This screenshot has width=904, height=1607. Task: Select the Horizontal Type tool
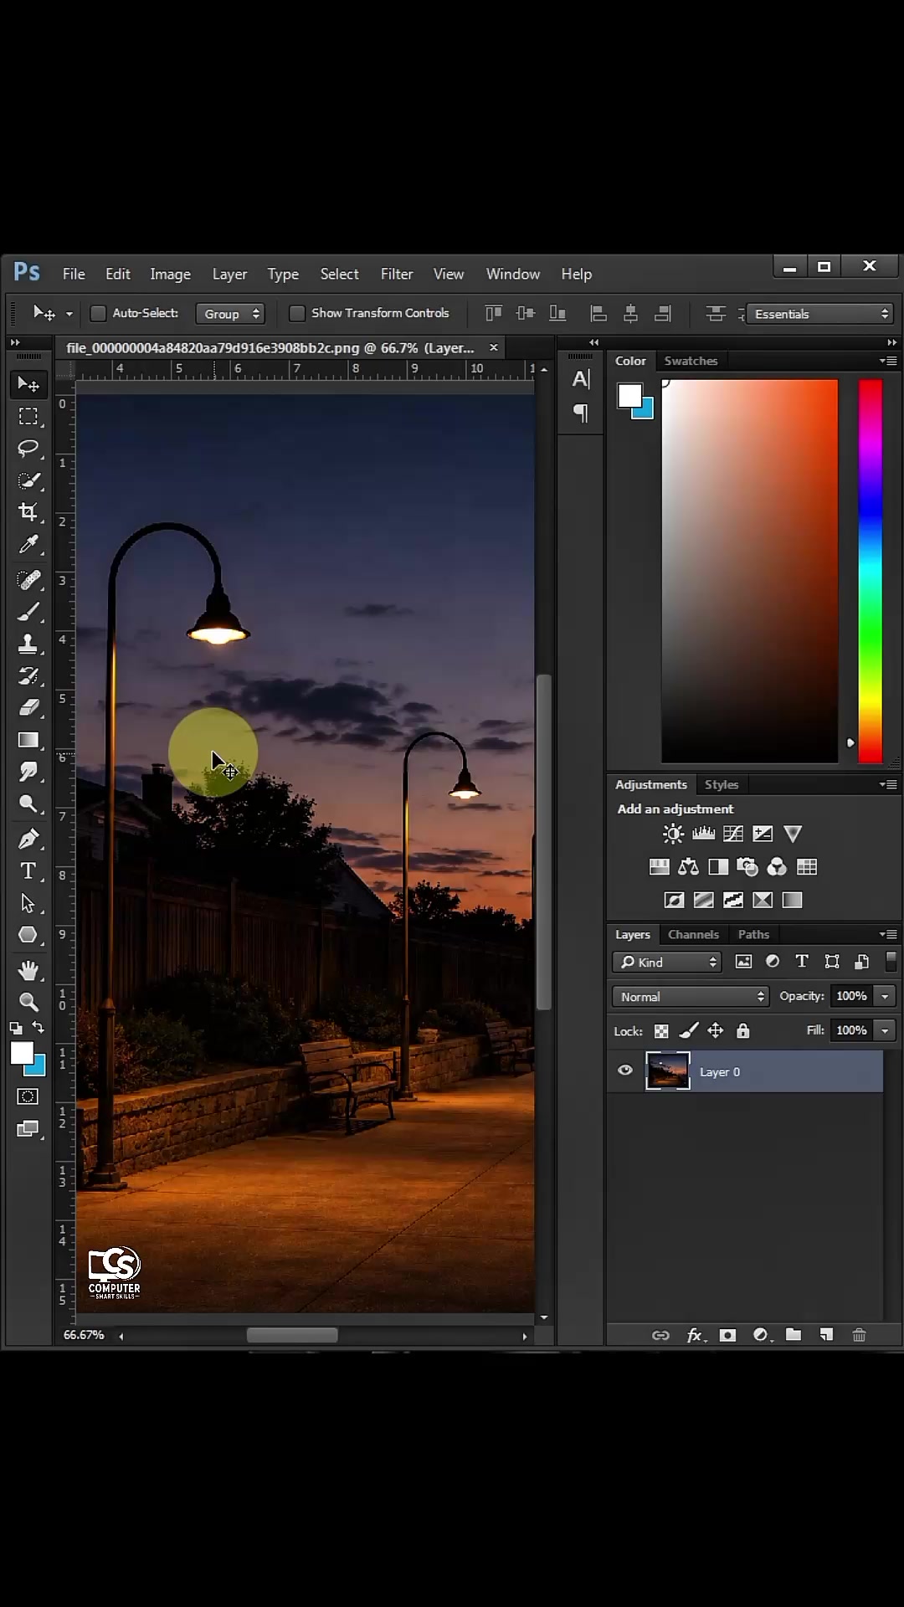point(28,871)
